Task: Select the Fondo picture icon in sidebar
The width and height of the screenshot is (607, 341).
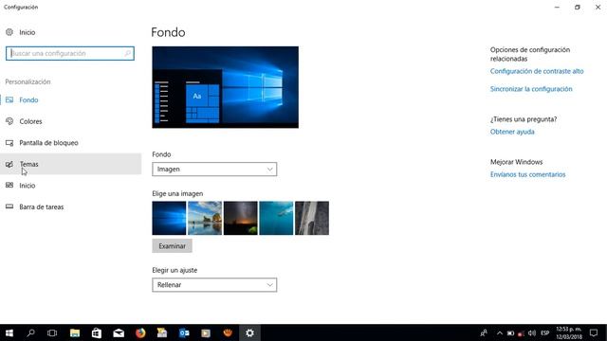Action: pos(9,100)
